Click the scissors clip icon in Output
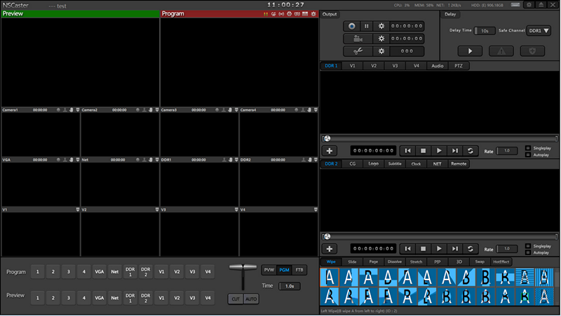 (358, 51)
